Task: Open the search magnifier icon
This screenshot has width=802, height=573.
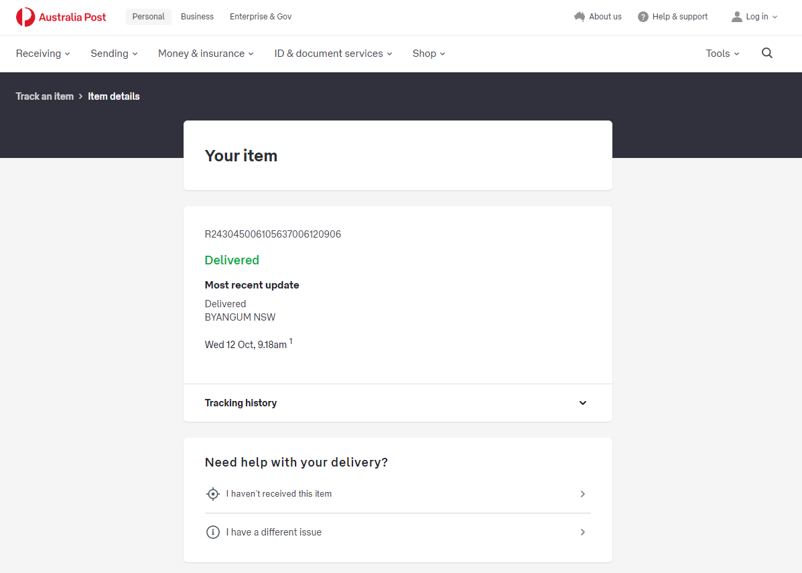Action: pos(767,54)
